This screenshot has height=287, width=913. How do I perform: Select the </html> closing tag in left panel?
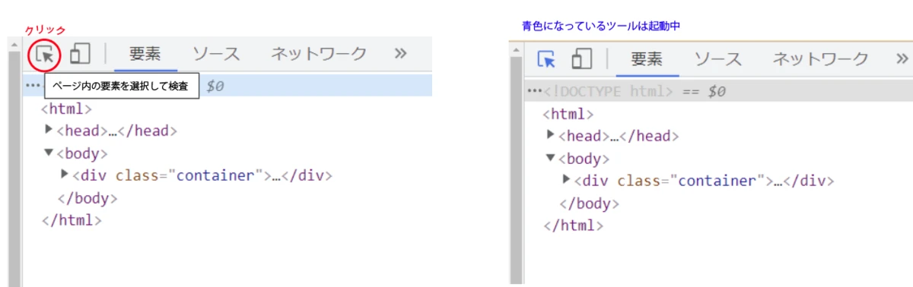coord(72,220)
